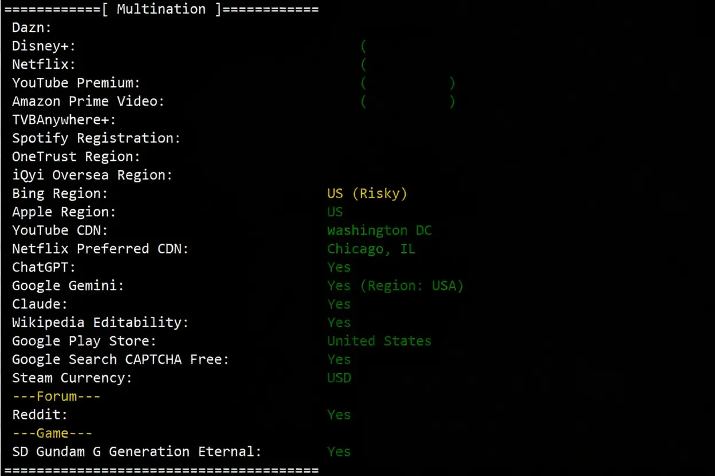Viewport: 715px width, 476px height.
Task: Select the standalone "Netflix:" row label
Action: (x=44, y=64)
